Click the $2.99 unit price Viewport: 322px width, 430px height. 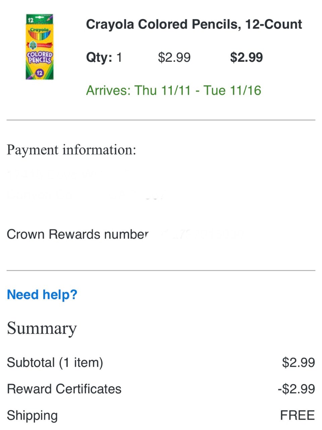tap(174, 57)
